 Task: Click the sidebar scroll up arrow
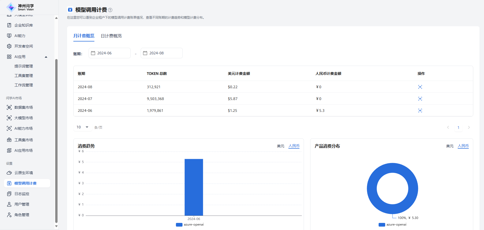[56, 18]
